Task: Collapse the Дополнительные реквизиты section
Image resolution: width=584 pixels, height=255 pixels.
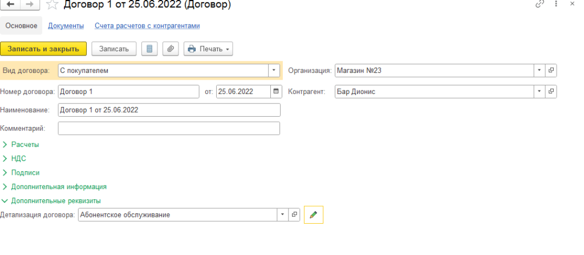Action: point(52,201)
